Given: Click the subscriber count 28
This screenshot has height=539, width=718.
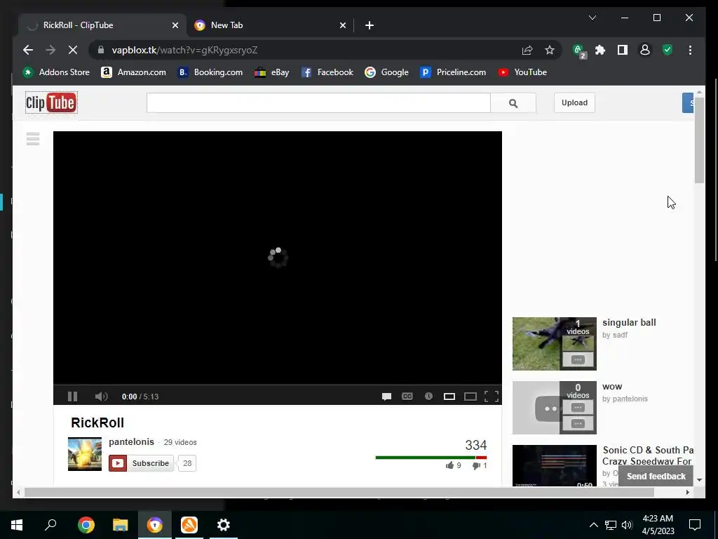Looking at the screenshot, I should coord(187,463).
